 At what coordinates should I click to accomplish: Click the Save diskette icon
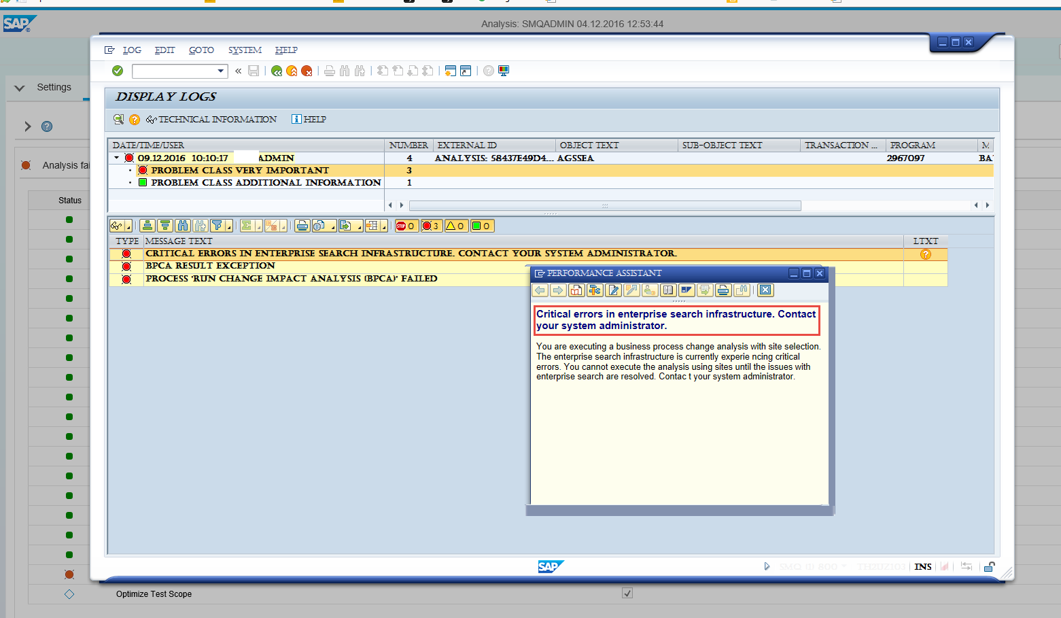tap(254, 71)
